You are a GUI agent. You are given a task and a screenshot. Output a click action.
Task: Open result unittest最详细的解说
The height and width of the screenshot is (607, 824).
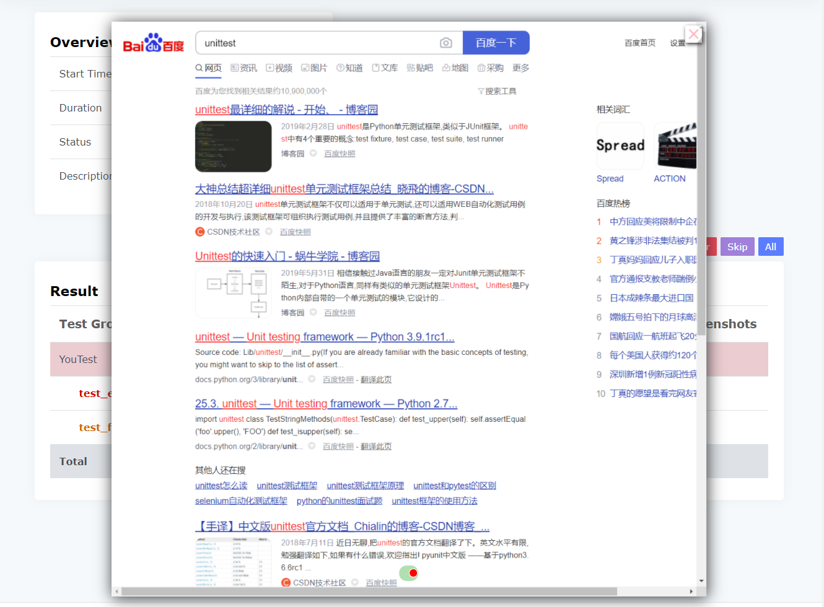click(286, 110)
